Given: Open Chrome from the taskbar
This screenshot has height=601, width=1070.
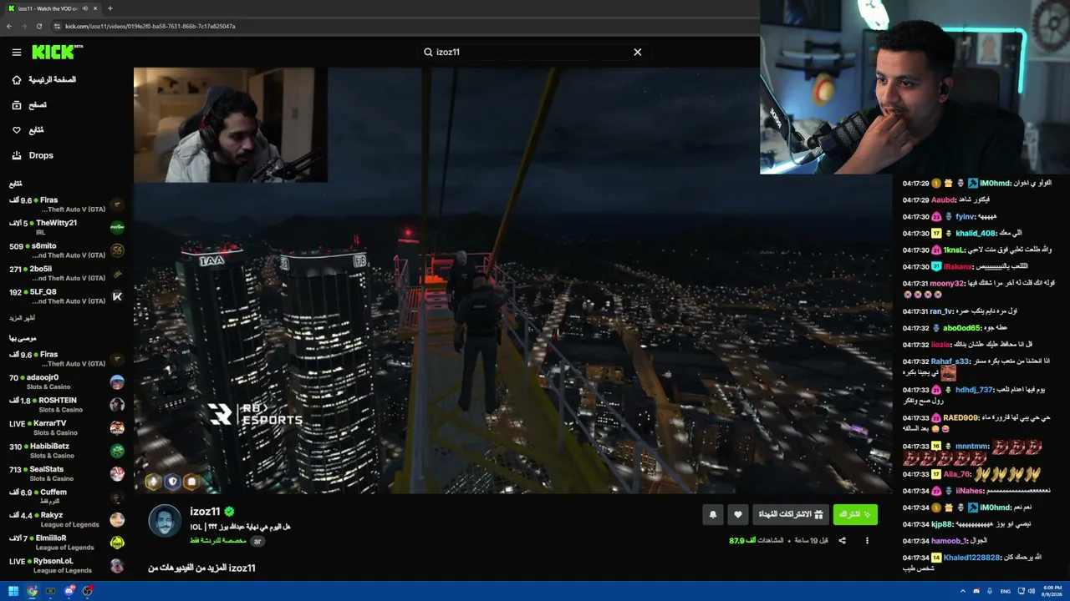Looking at the screenshot, I should point(32,591).
